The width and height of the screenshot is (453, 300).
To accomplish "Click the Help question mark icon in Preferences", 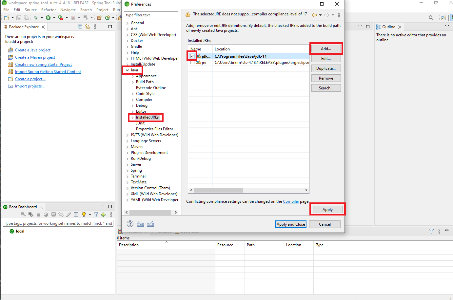I will click(x=130, y=224).
